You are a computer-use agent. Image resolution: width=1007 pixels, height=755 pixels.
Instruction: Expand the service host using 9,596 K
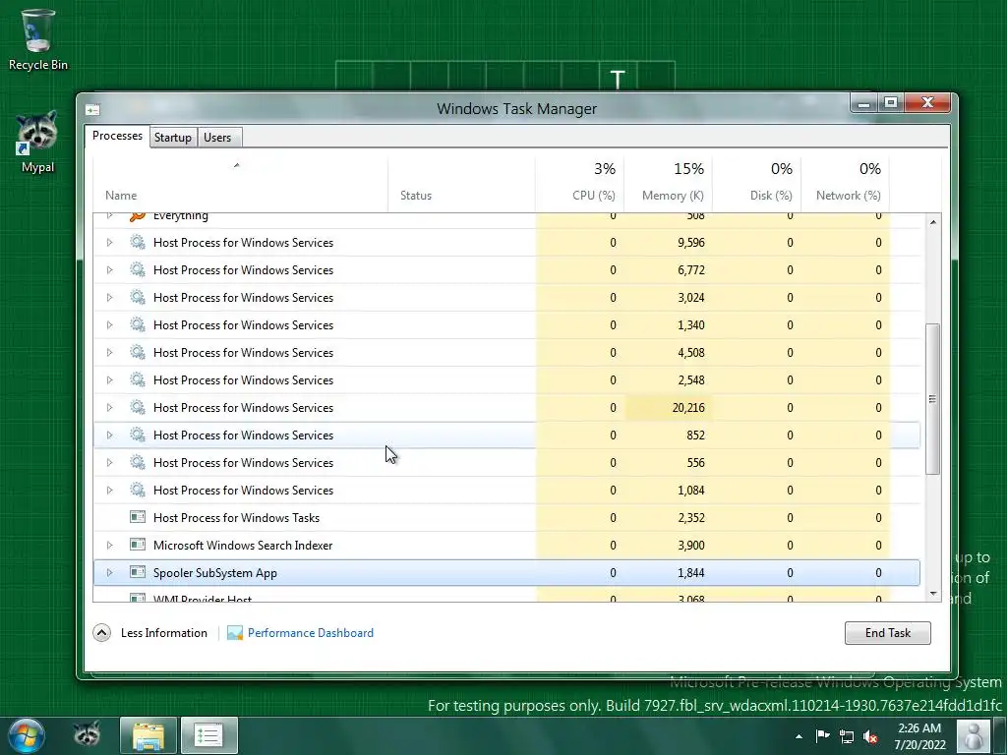110,242
